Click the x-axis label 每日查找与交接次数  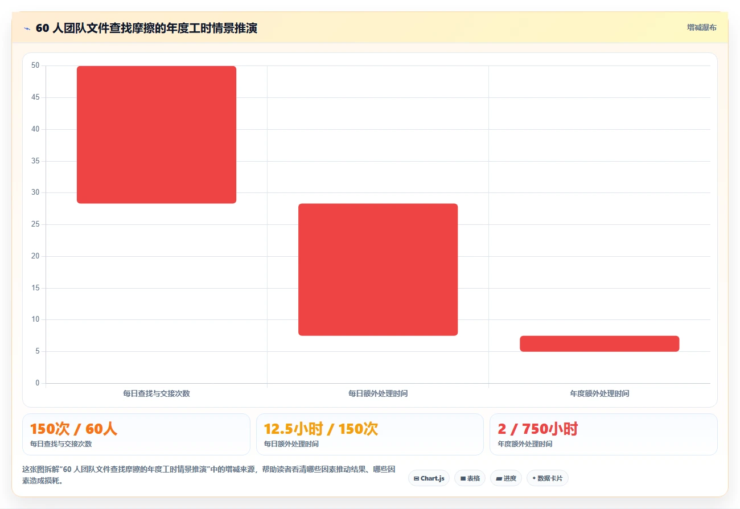[157, 393]
